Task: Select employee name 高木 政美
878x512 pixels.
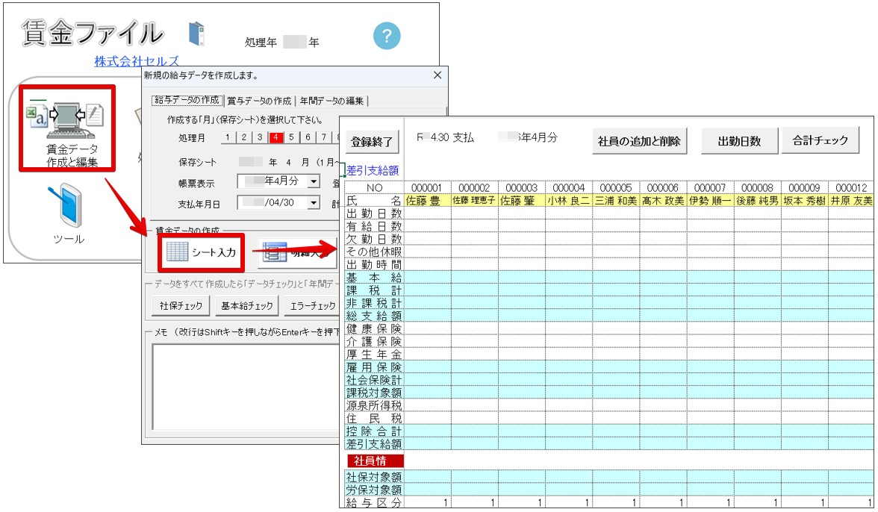Action: pos(663,200)
